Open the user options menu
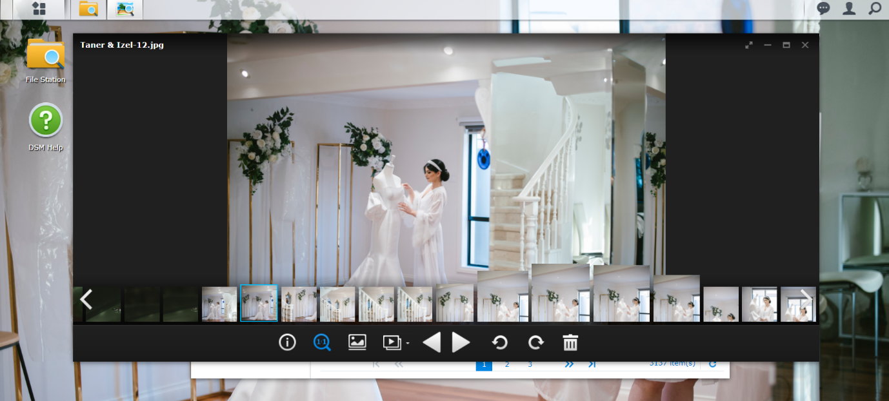889x401 pixels. 849,8
